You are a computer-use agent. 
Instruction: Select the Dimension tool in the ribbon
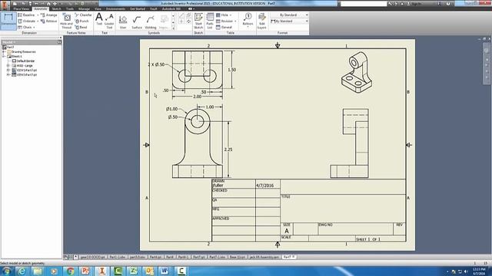(8, 21)
